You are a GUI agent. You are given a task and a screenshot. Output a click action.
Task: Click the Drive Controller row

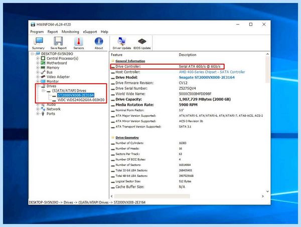point(168,67)
